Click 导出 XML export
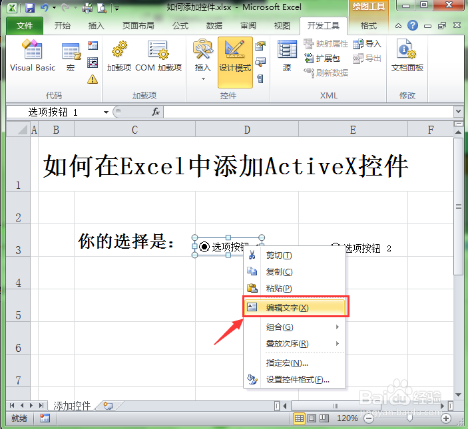This screenshot has height=429, width=468. coord(367,58)
